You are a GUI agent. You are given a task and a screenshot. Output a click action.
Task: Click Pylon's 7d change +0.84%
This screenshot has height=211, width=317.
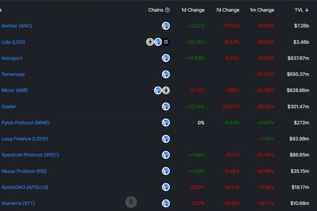[231, 123]
